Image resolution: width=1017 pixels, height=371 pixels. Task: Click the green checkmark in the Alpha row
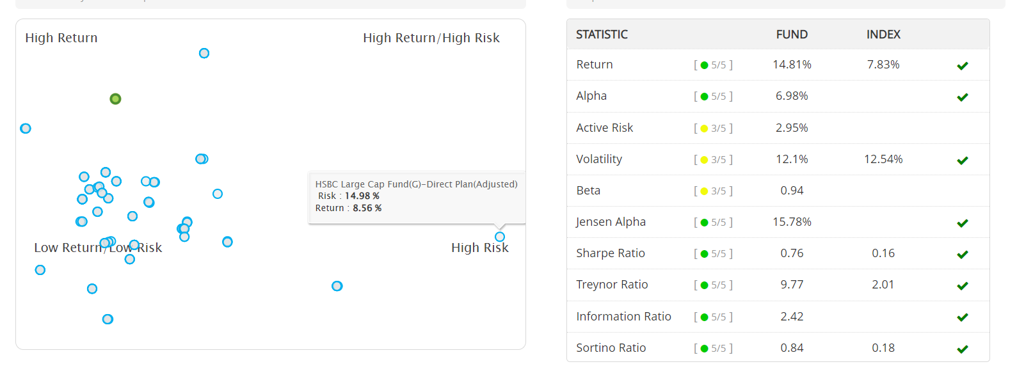pyautogui.click(x=962, y=97)
